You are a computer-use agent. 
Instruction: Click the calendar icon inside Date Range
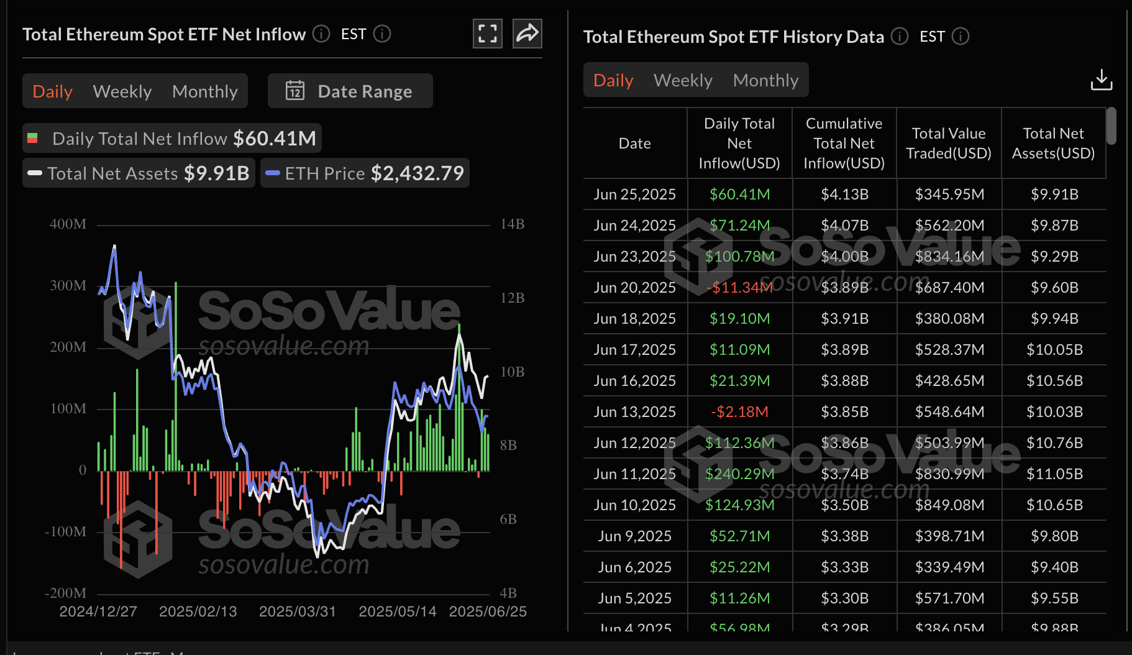tap(295, 91)
